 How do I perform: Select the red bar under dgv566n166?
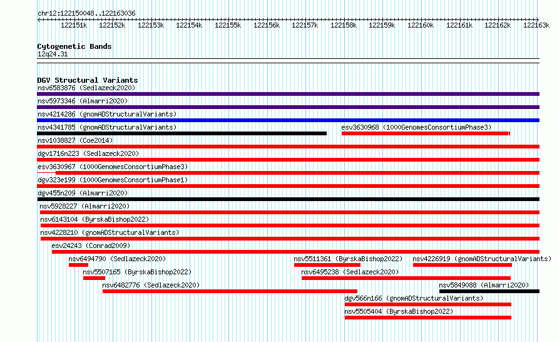click(428, 304)
